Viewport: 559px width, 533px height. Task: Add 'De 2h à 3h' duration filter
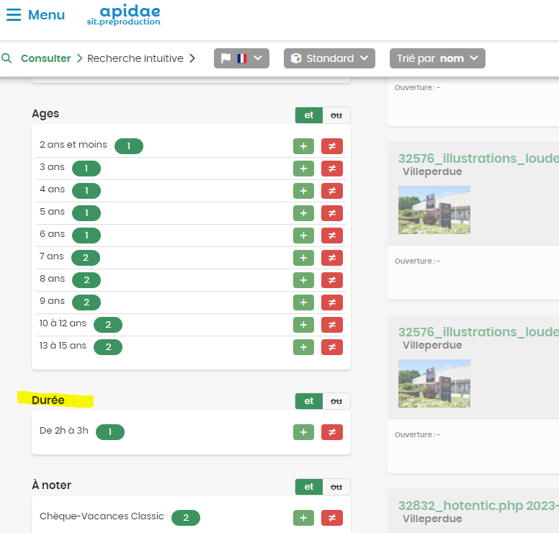pyautogui.click(x=303, y=432)
